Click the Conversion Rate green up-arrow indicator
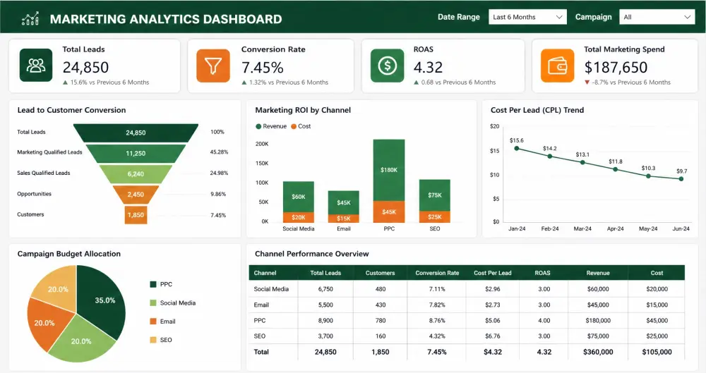This screenshot has width=706, height=373. tap(244, 82)
